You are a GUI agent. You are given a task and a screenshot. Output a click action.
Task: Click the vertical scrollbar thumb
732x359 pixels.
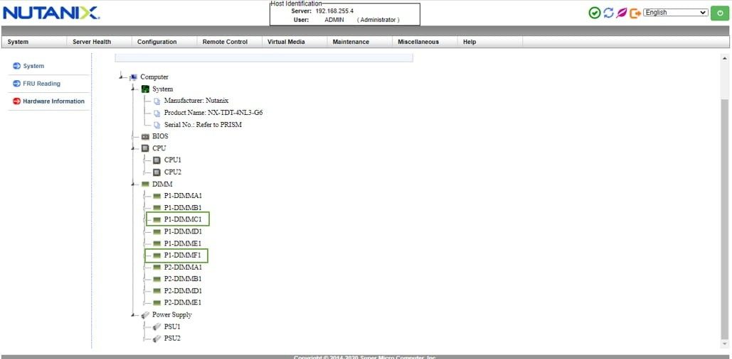(724, 219)
